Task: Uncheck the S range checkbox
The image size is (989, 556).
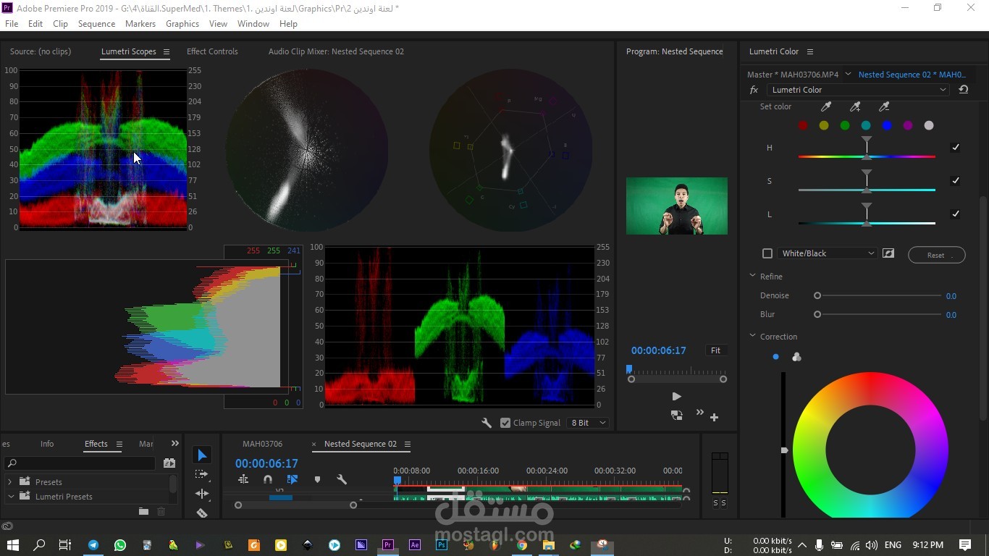Action: [x=956, y=181]
